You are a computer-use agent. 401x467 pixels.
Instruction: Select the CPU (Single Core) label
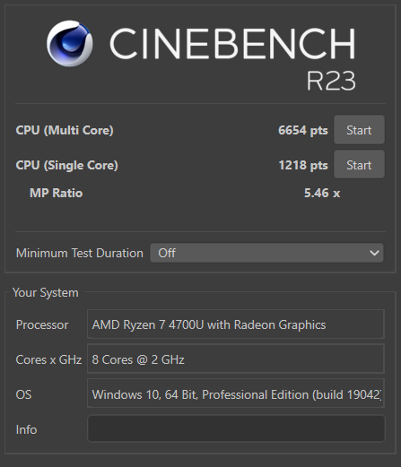point(67,165)
